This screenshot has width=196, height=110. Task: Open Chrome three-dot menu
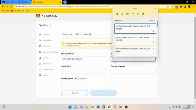point(193,7)
